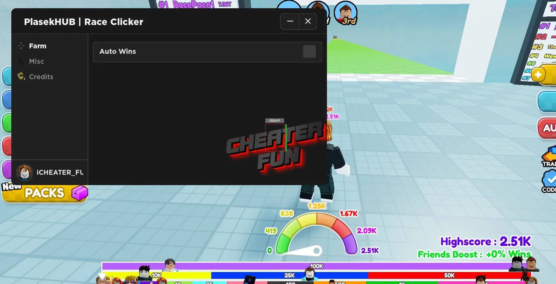Click the 3rd place player avatar
The width and height of the screenshot is (556, 284).
pos(345,13)
